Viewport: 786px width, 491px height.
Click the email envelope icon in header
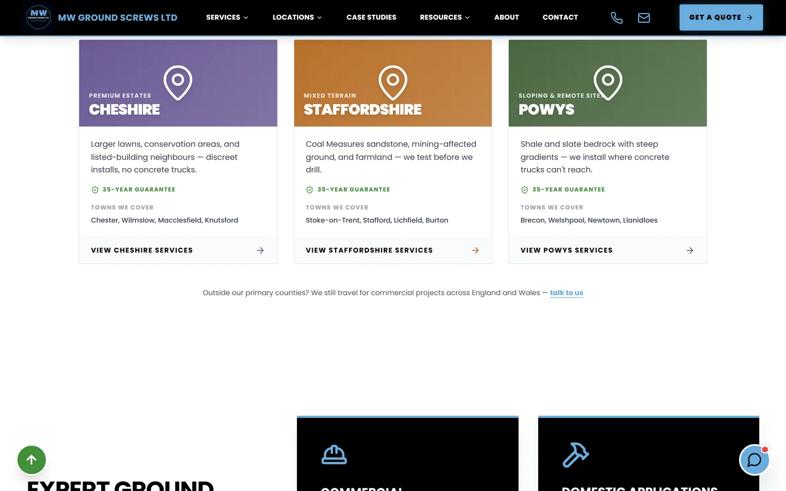pos(644,18)
